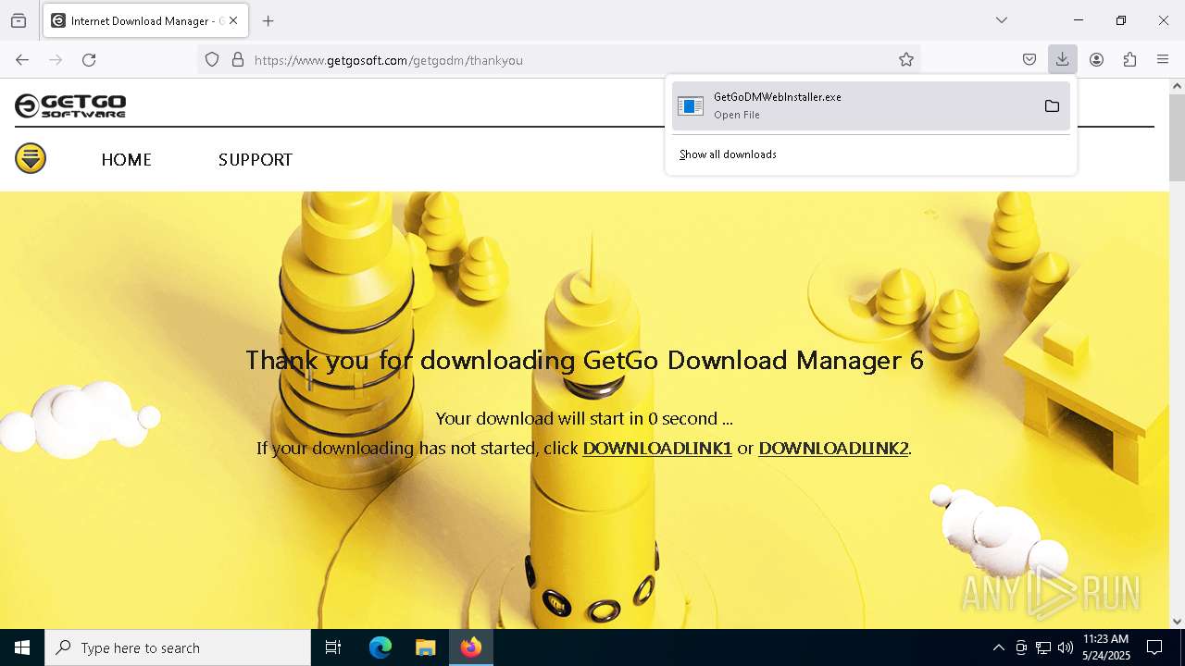Open Firefox View in the tab bar

19,20
